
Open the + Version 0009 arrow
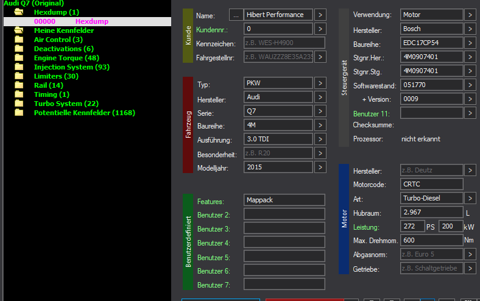click(x=470, y=99)
